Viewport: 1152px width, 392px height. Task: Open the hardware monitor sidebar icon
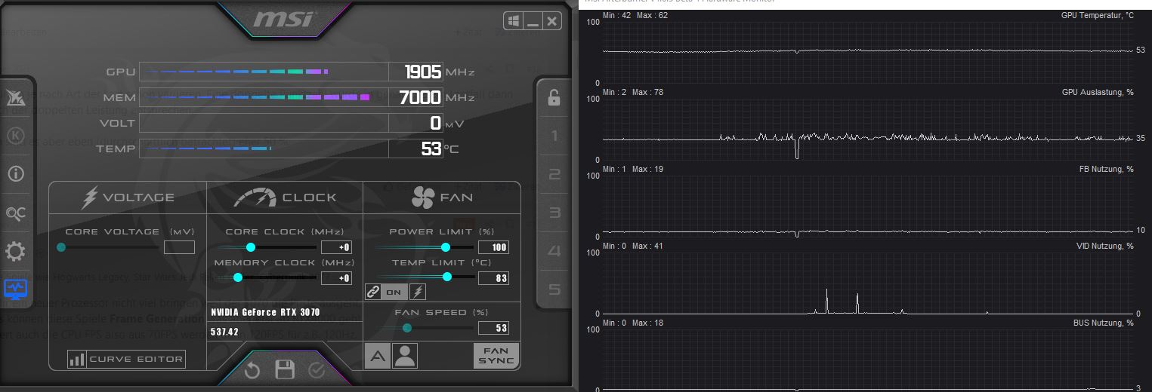(15, 288)
